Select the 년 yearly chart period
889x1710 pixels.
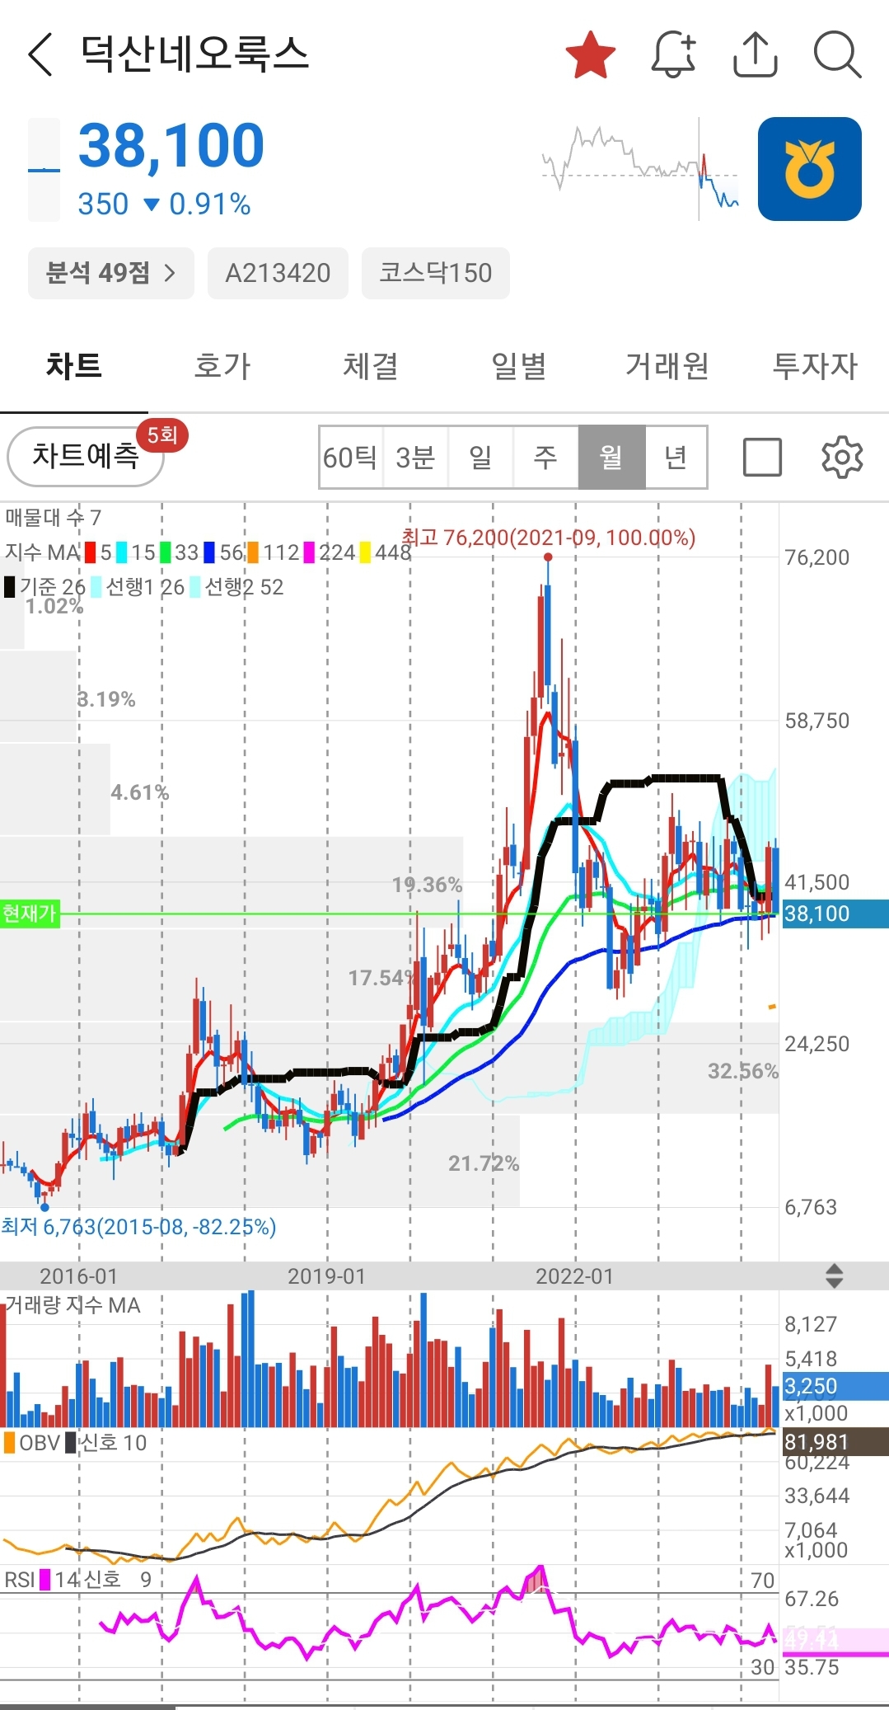tap(676, 458)
